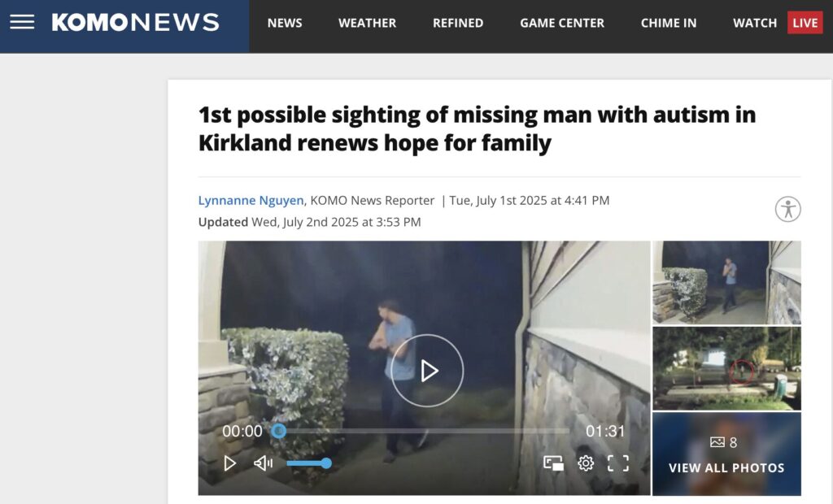Click the Watch Live button

coord(778,23)
